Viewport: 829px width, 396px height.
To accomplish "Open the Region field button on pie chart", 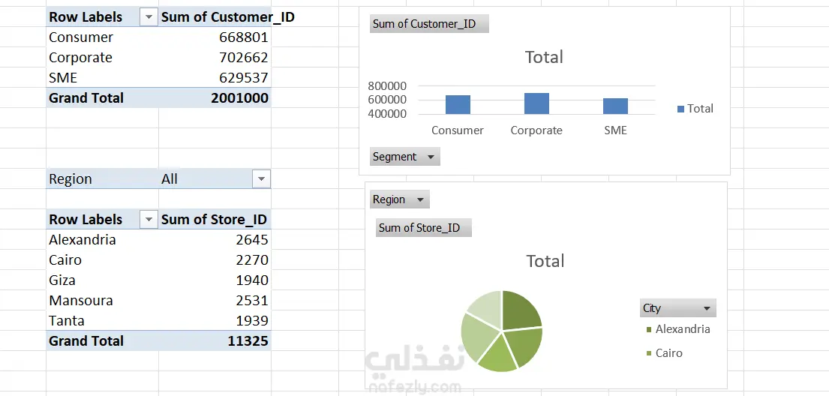I will click(x=399, y=199).
